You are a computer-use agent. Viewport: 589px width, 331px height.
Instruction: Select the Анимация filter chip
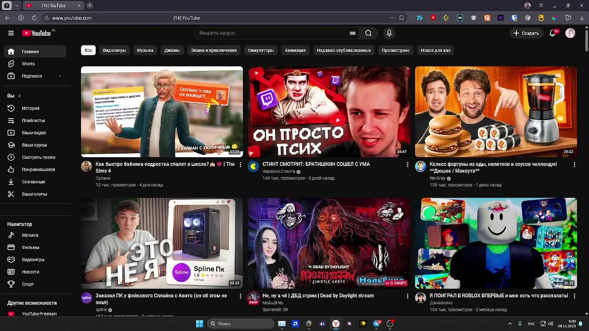pos(295,50)
